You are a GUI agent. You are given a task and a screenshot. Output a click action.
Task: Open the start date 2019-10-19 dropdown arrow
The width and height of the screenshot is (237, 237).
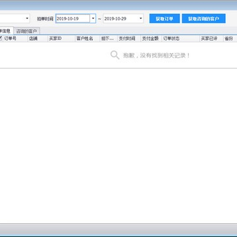pos(93,18)
